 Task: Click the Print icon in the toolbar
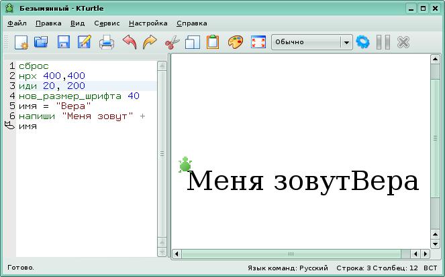click(107, 42)
